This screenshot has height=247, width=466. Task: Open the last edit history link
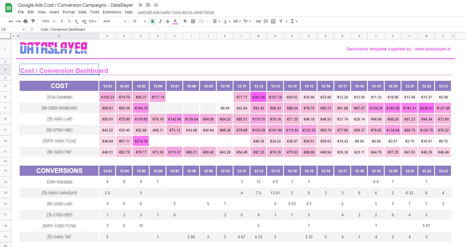tap(176, 12)
